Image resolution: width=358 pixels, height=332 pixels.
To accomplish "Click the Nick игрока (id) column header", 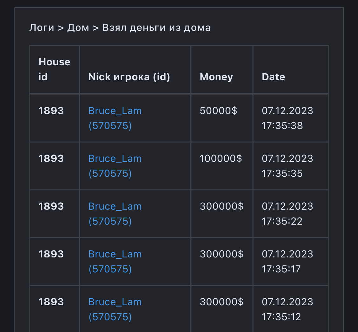I will [x=129, y=77].
